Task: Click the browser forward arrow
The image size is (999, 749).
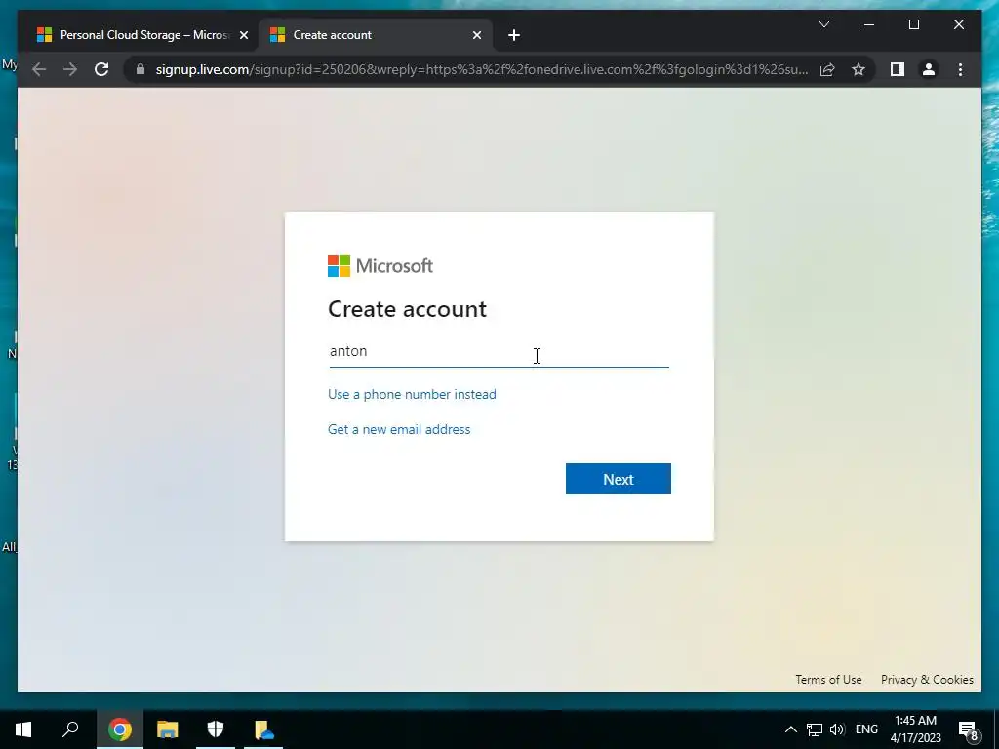Action: [70, 69]
